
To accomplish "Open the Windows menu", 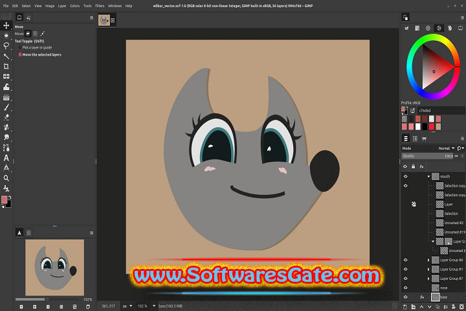I will pyautogui.click(x=115, y=6).
